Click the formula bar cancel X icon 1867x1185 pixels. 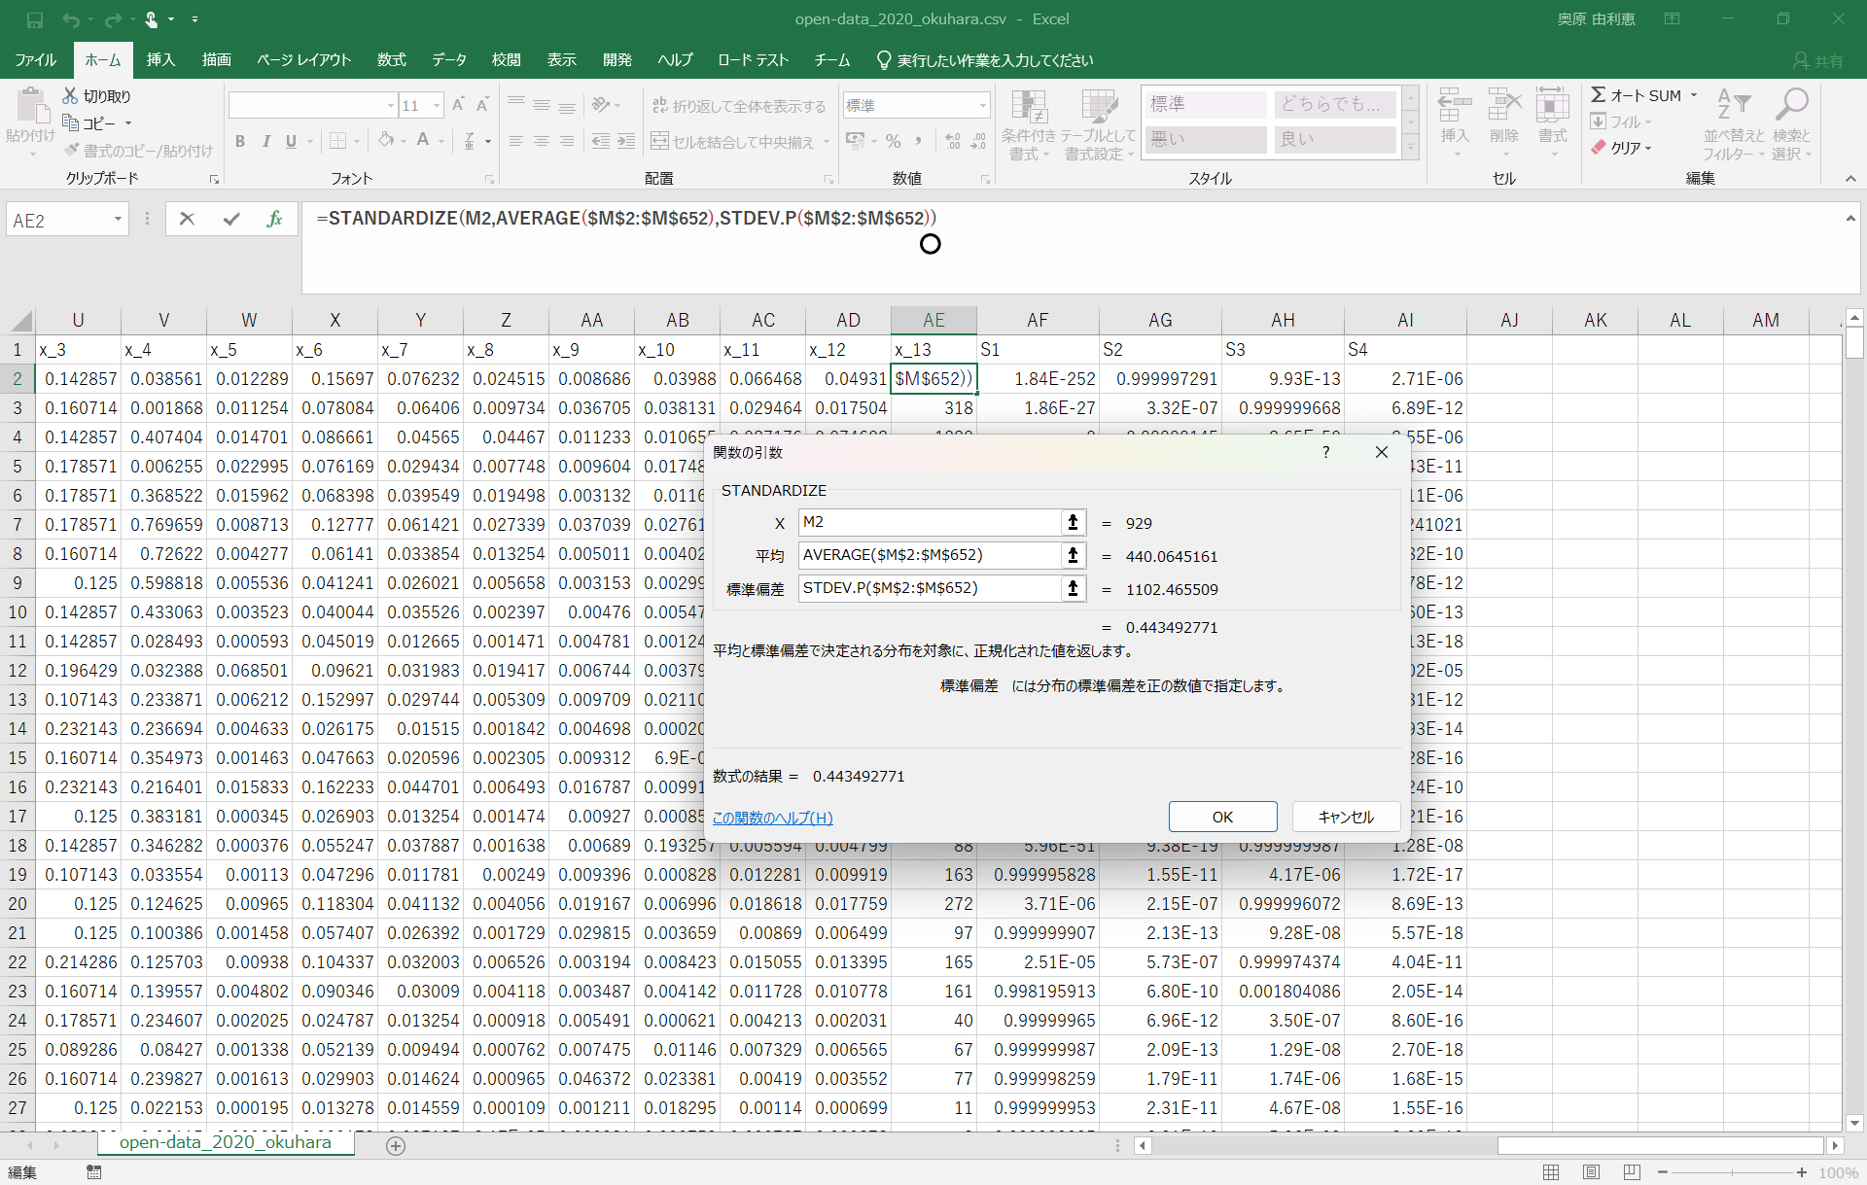[187, 220]
